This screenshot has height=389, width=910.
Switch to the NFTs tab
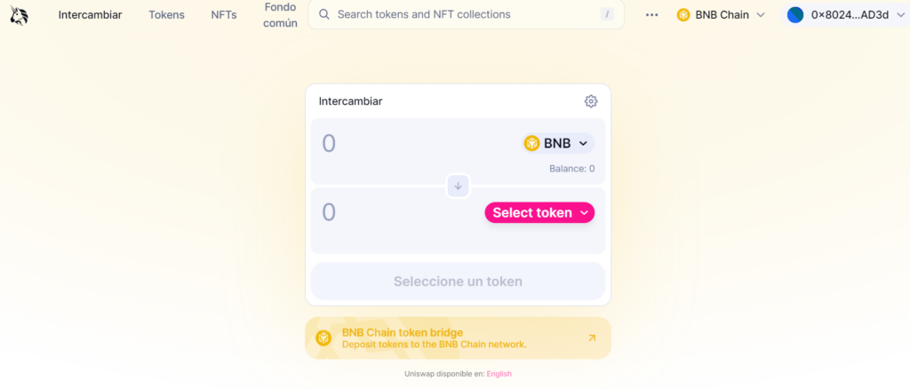point(224,15)
